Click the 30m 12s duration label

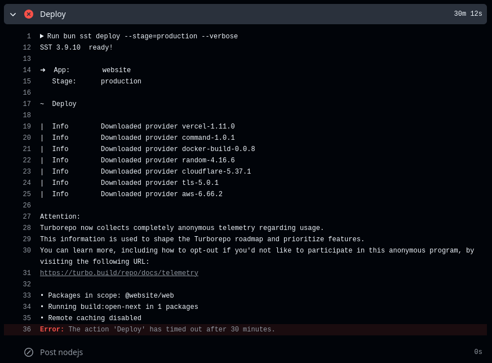click(x=468, y=14)
